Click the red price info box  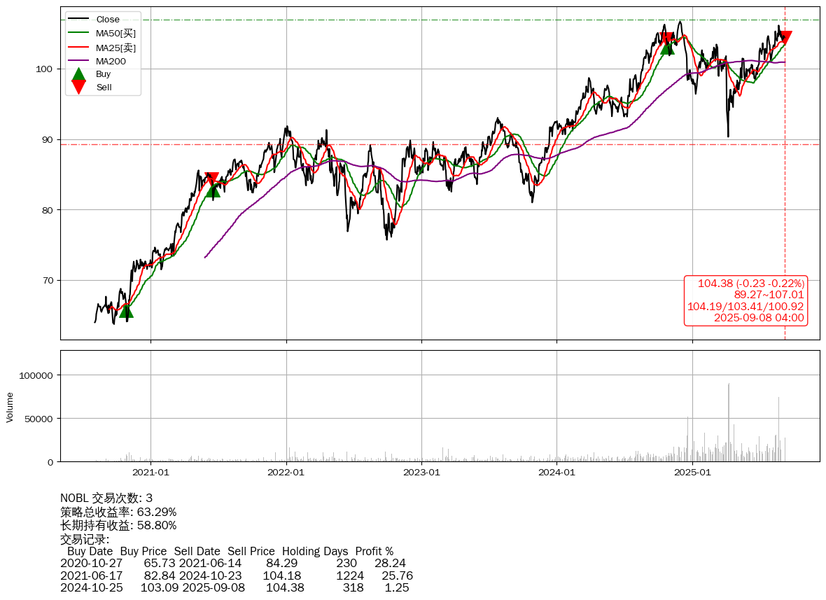point(745,300)
